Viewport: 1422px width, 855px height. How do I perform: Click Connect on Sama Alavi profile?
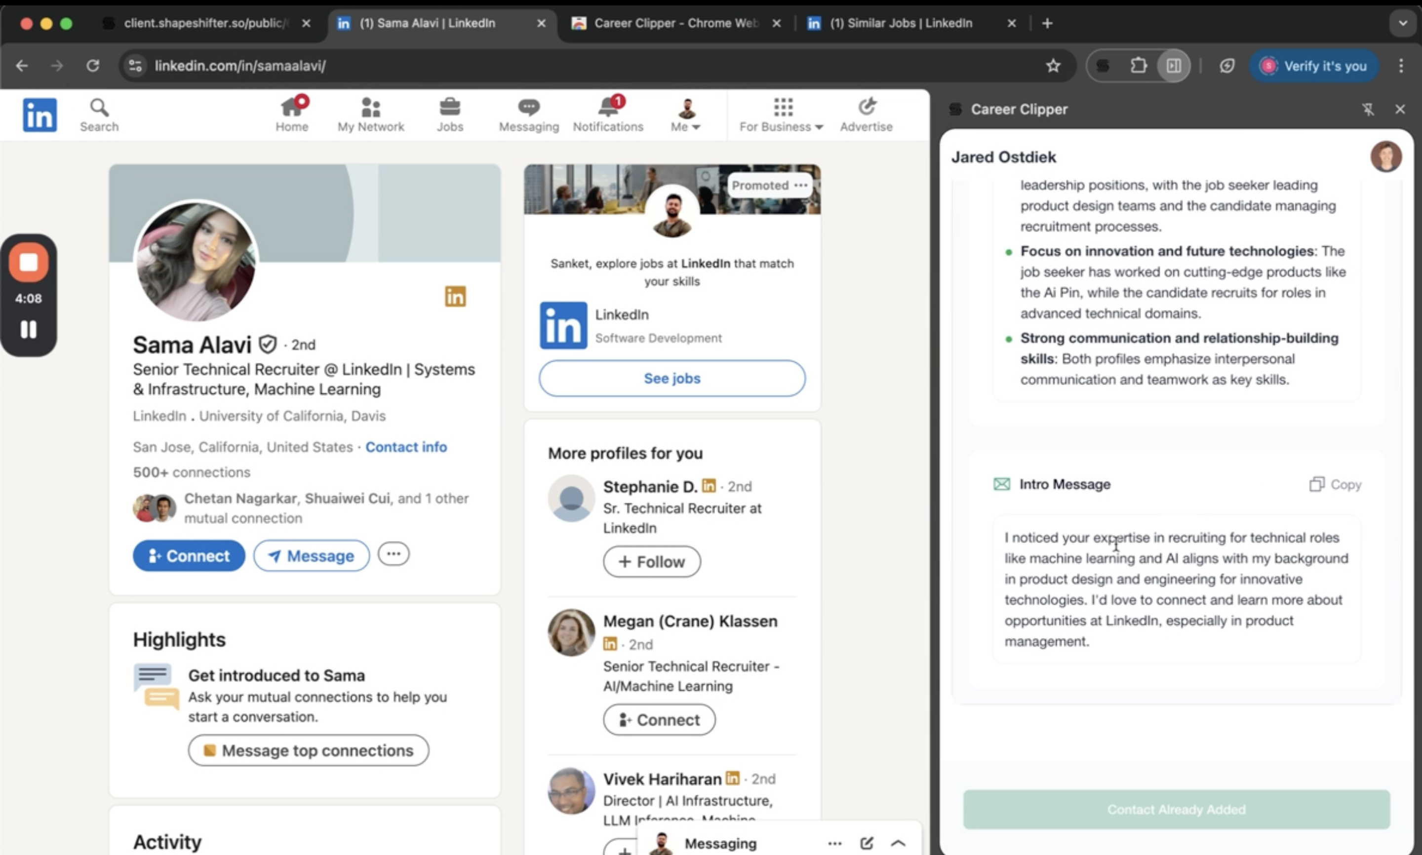point(189,555)
